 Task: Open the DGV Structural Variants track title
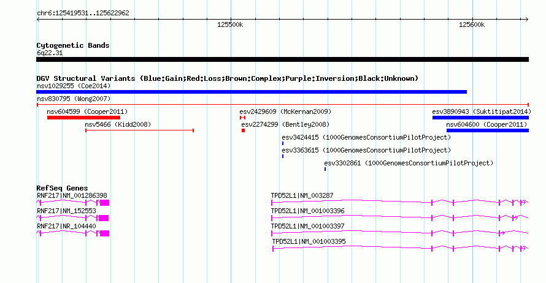(x=228, y=78)
